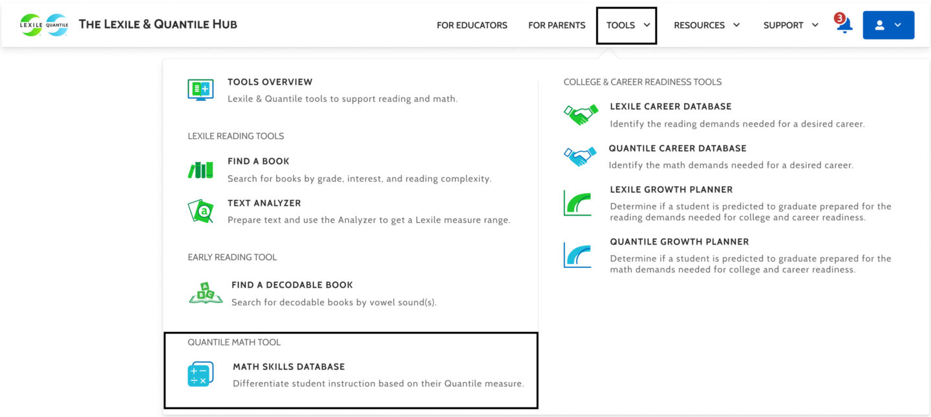The width and height of the screenshot is (931, 417).
Task: Open the Tools Overview from its monitor icon
Action: (x=200, y=89)
